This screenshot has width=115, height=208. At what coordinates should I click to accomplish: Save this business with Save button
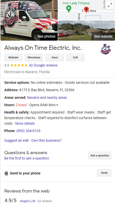pyautogui.click(x=55, y=57)
